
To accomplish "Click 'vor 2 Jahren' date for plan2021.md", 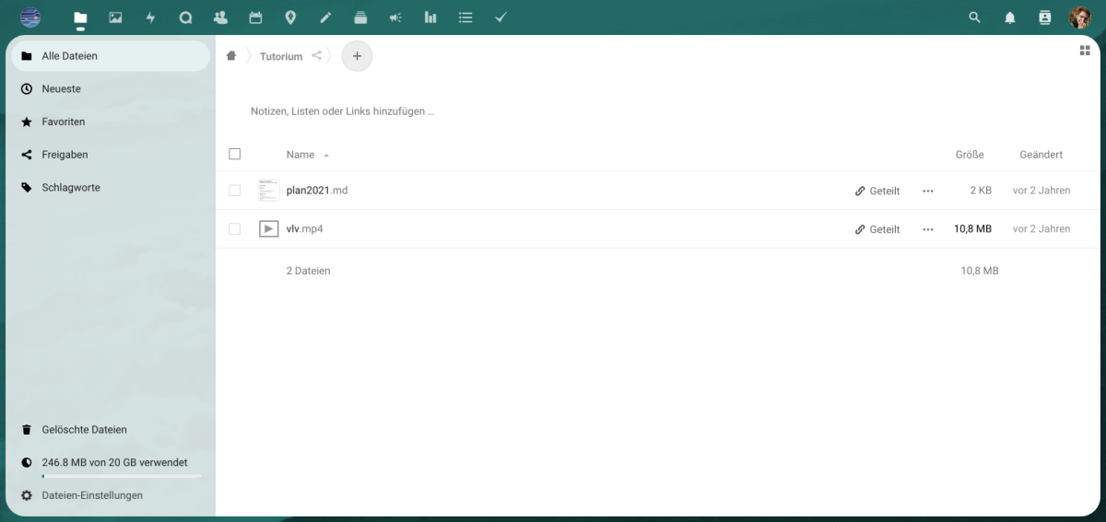I will (1041, 191).
